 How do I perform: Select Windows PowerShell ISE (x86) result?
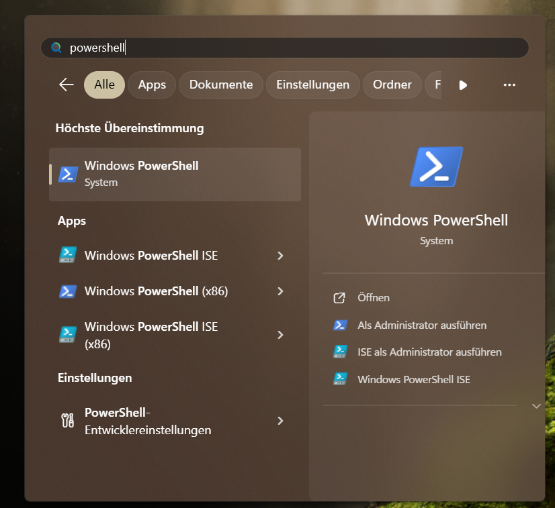[175, 335]
